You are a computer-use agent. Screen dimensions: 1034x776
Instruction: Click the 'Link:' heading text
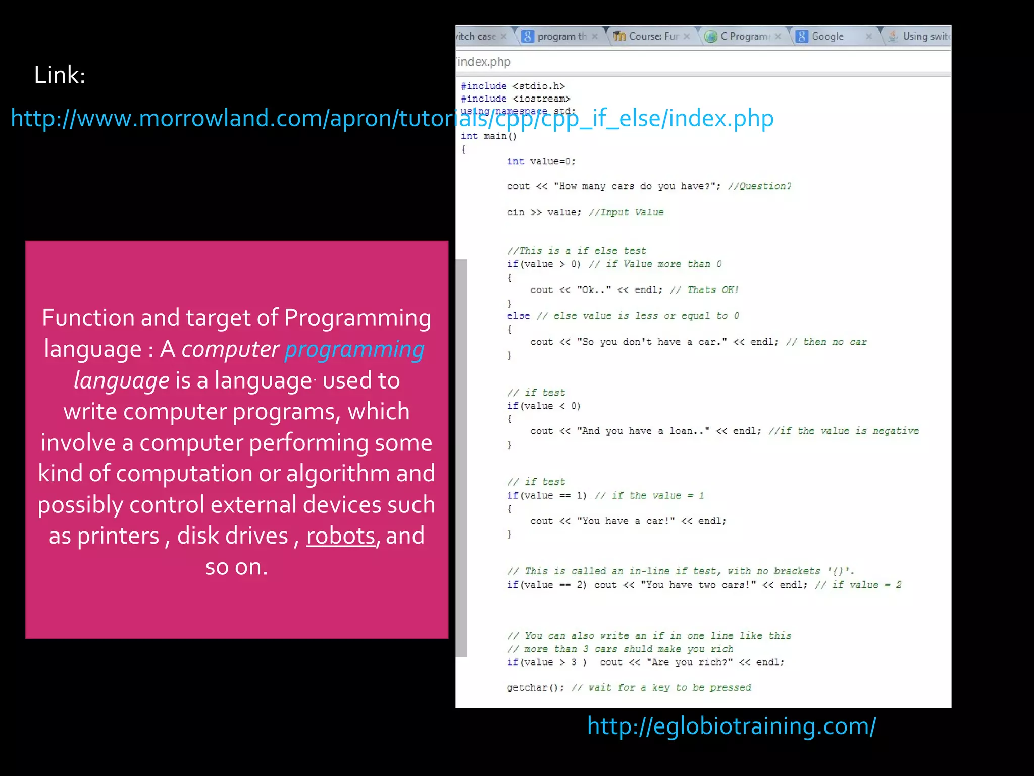[60, 75]
